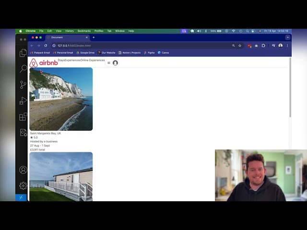Open Flatpack Email bookmark
The height and width of the screenshot is (230, 307).
pos(40,53)
